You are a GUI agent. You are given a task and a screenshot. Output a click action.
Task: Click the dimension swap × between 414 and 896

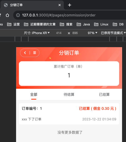pyautogui.click(x=69, y=33)
